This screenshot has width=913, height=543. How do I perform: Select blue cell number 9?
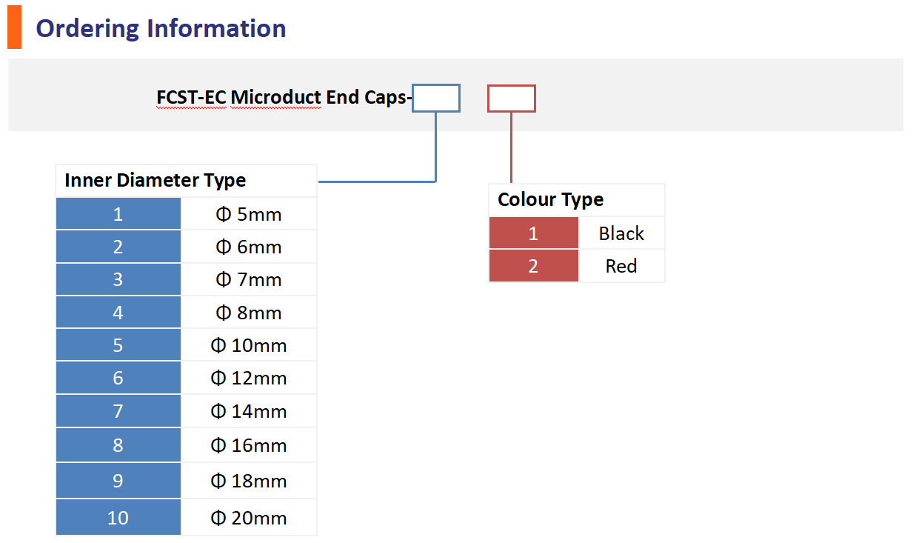tap(118, 481)
